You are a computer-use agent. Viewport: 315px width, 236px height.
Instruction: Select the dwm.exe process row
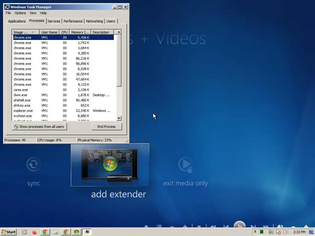pos(63,95)
